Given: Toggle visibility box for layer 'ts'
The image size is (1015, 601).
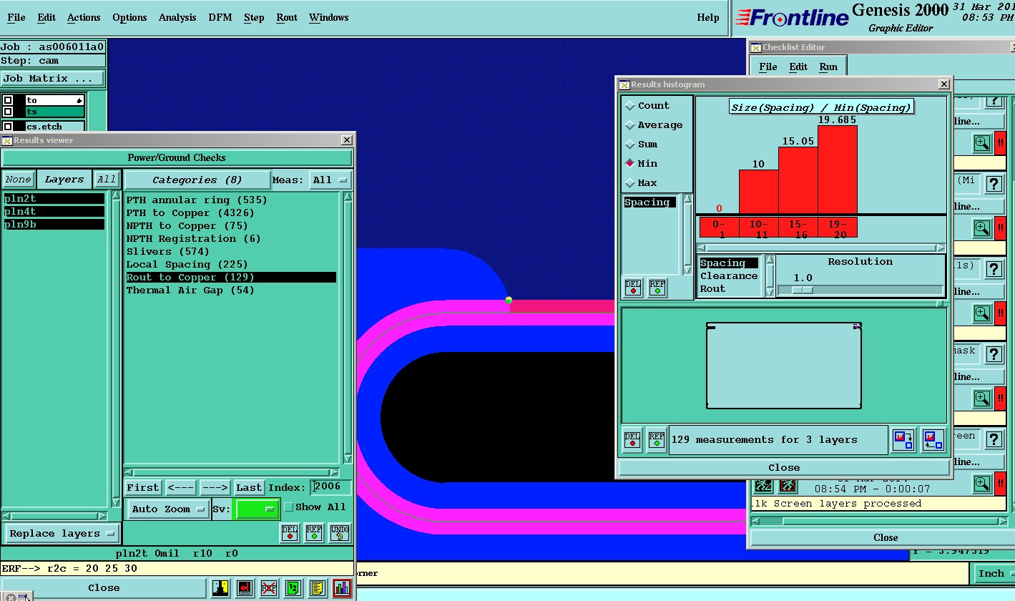Looking at the screenshot, I should click(x=7, y=112).
